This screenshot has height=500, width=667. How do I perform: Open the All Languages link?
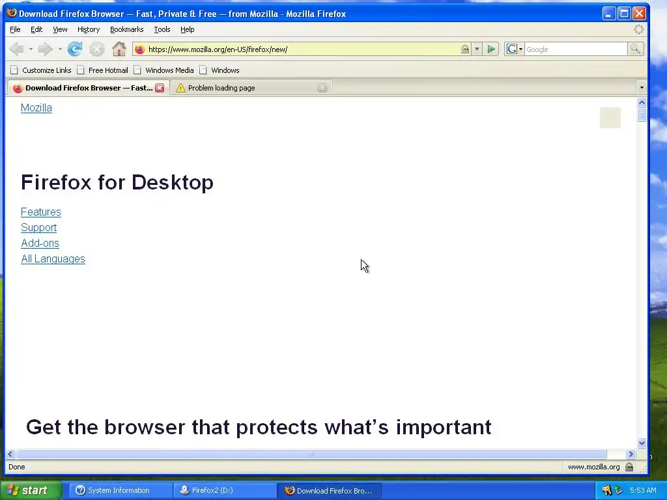[53, 259]
